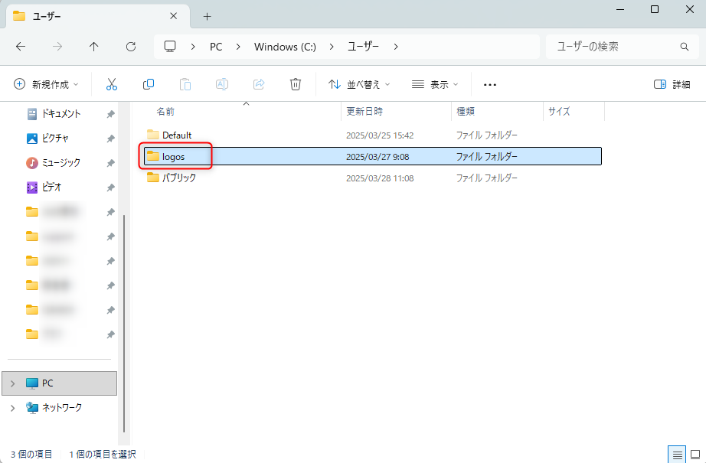Add a new tab with plus icon
706x463 pixels.
coord(207,16)
